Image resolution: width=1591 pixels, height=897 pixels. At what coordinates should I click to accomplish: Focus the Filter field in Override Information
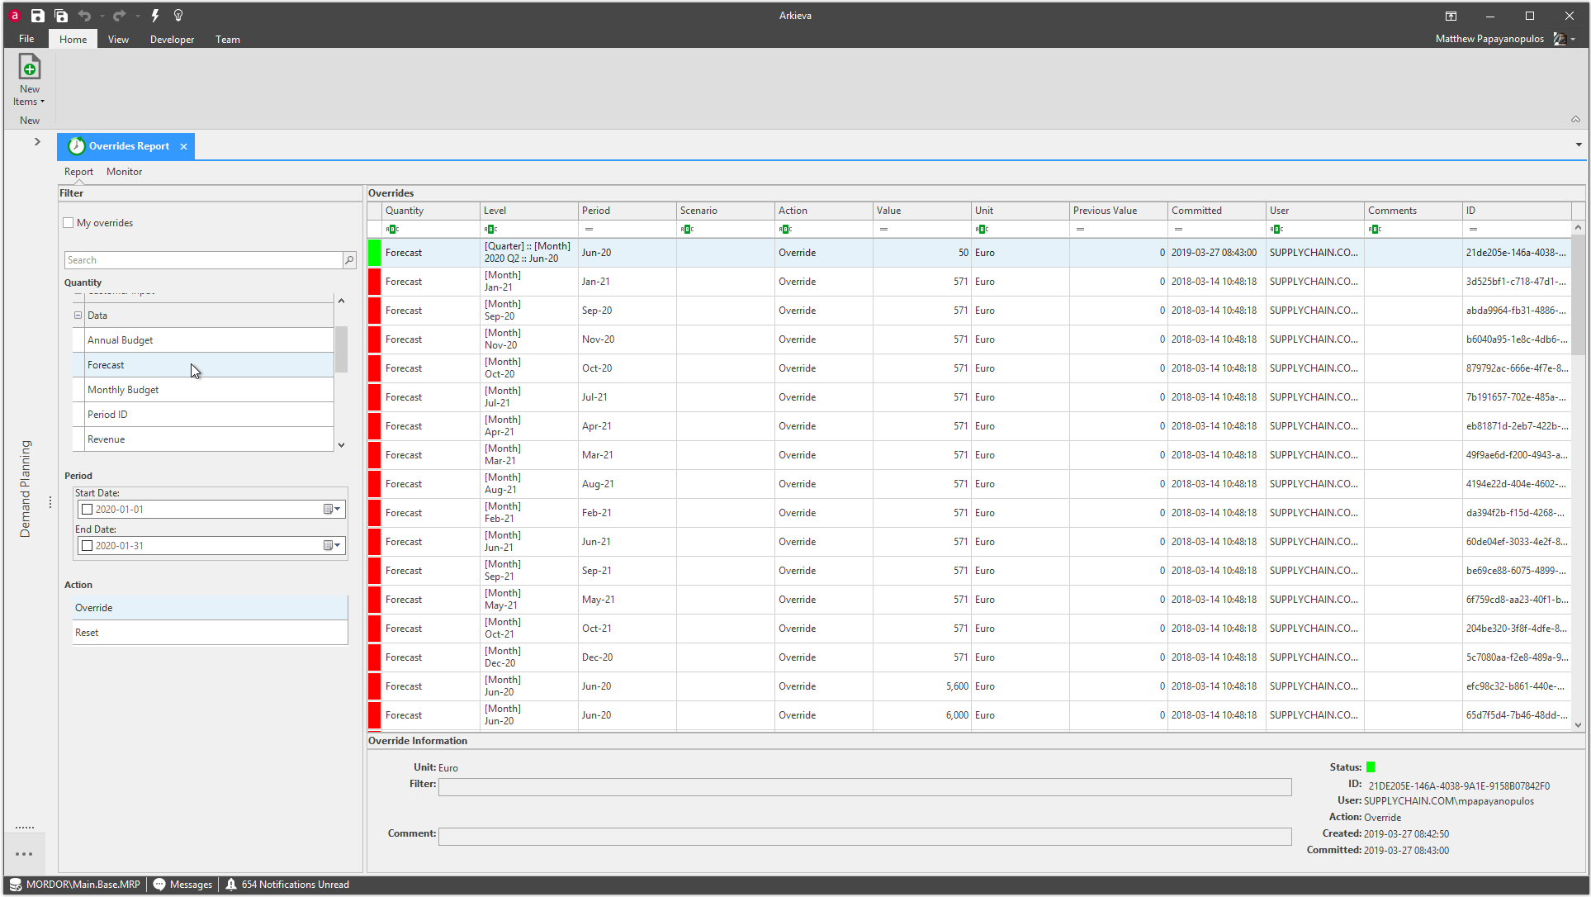point(864,787)
